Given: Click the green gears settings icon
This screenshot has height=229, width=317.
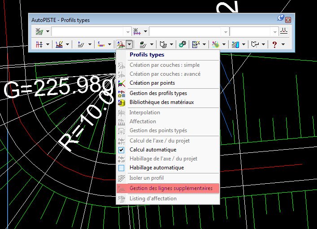Looking at the screenshot, I should coord(182,44).
